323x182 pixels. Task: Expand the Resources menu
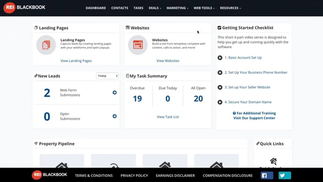click(230, 8)
